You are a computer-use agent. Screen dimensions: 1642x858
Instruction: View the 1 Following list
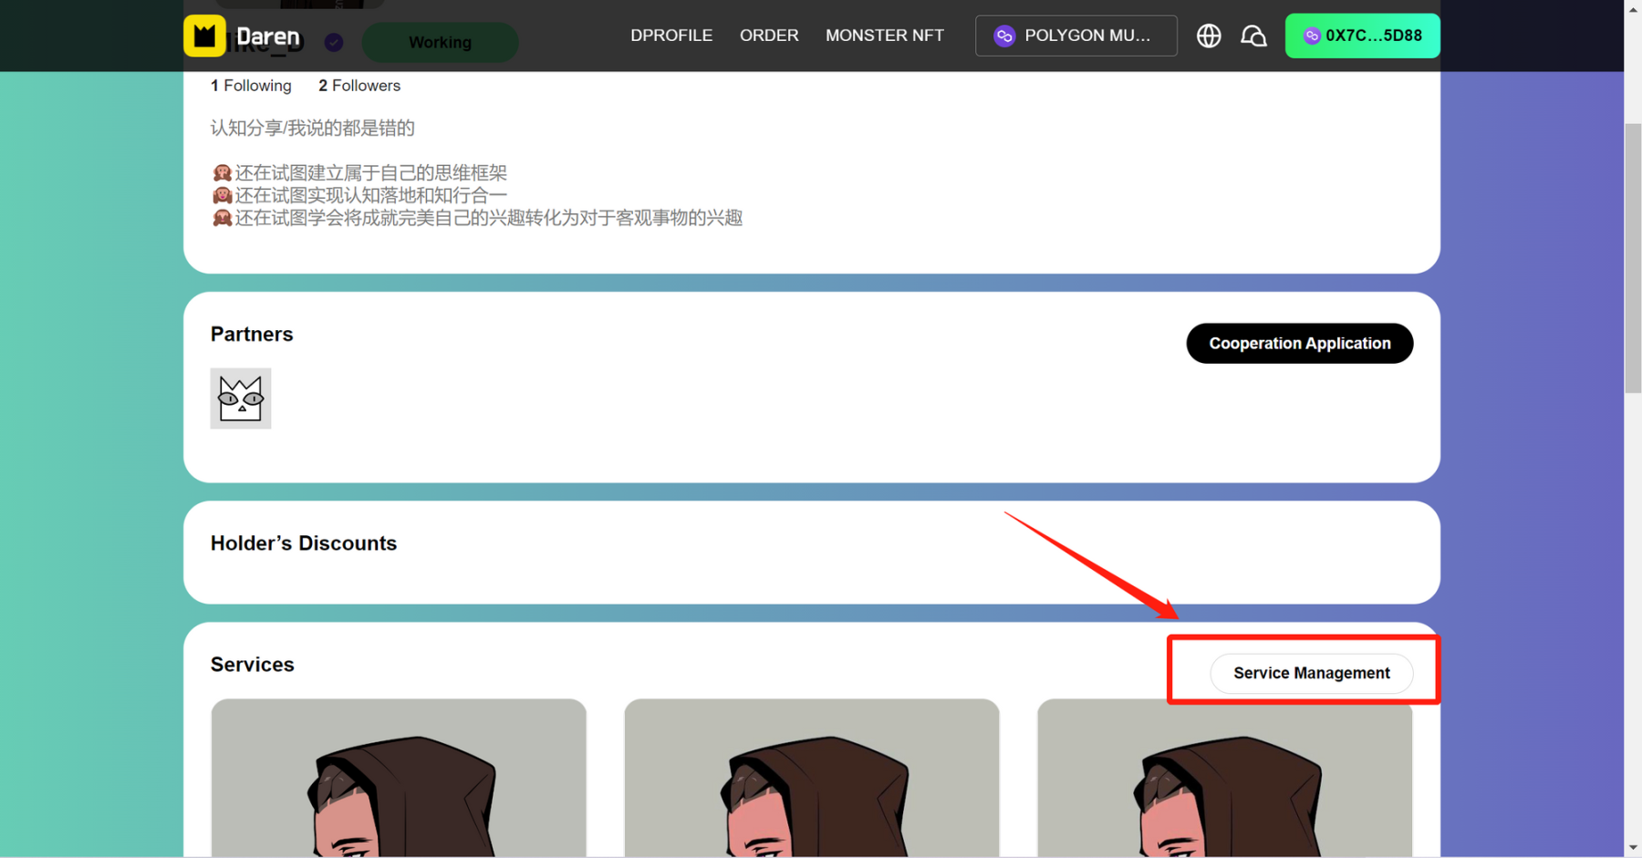[251, 86]
